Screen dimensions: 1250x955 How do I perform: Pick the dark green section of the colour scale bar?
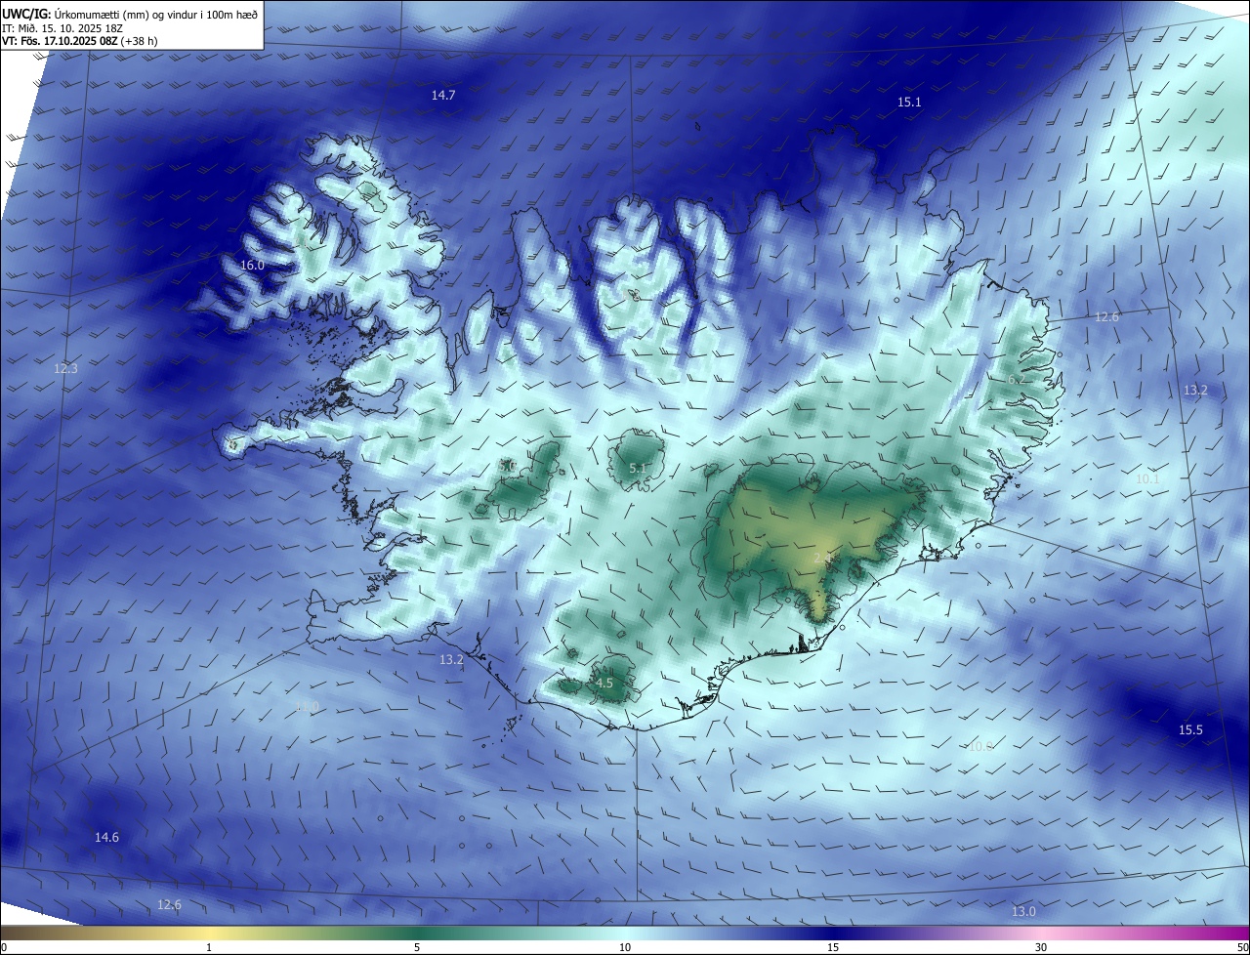pos(417,933)
